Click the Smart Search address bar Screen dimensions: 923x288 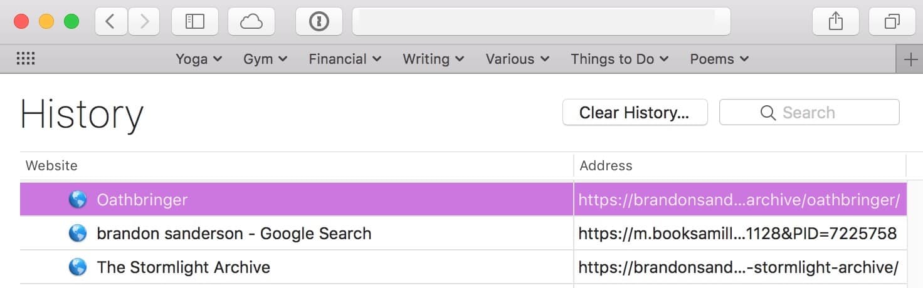click(541, 22)
